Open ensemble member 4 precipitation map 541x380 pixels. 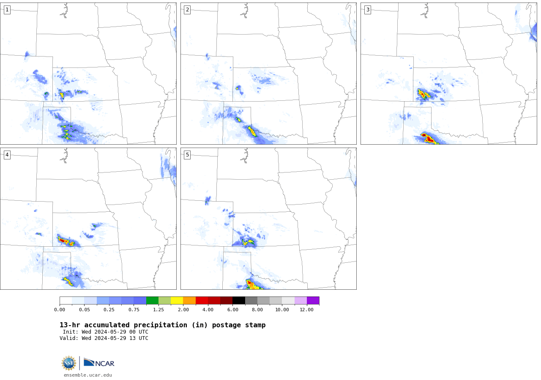click(x=88, y=218)
